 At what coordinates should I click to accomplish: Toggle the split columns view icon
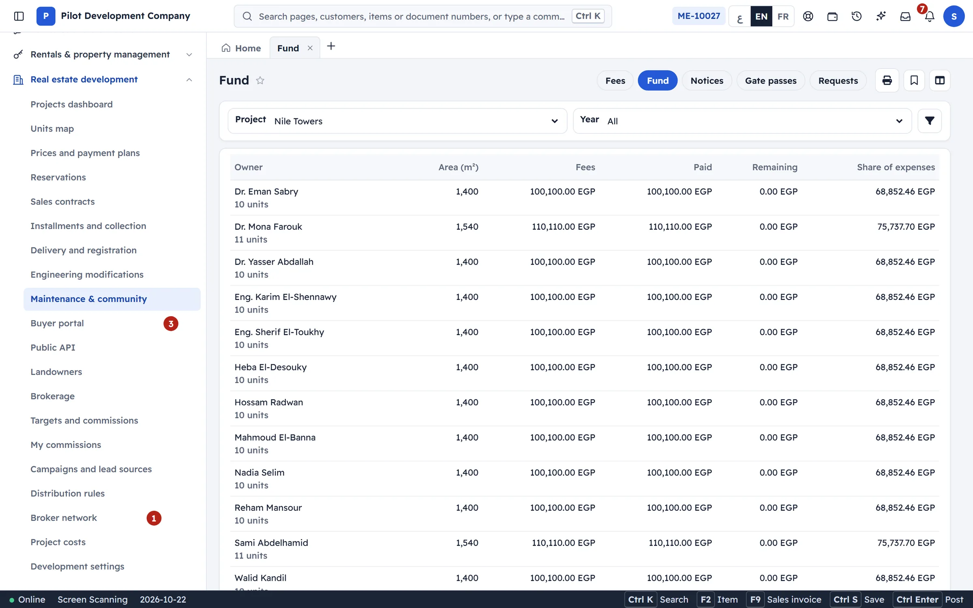(940, 80)
